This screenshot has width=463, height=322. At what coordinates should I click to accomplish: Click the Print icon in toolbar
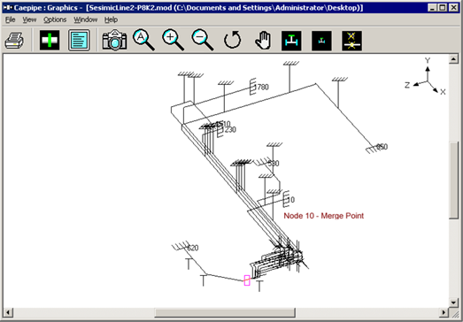(x=14, y=41)
